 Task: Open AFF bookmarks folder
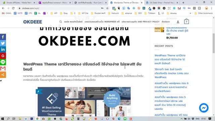click(x=54, y=13)
